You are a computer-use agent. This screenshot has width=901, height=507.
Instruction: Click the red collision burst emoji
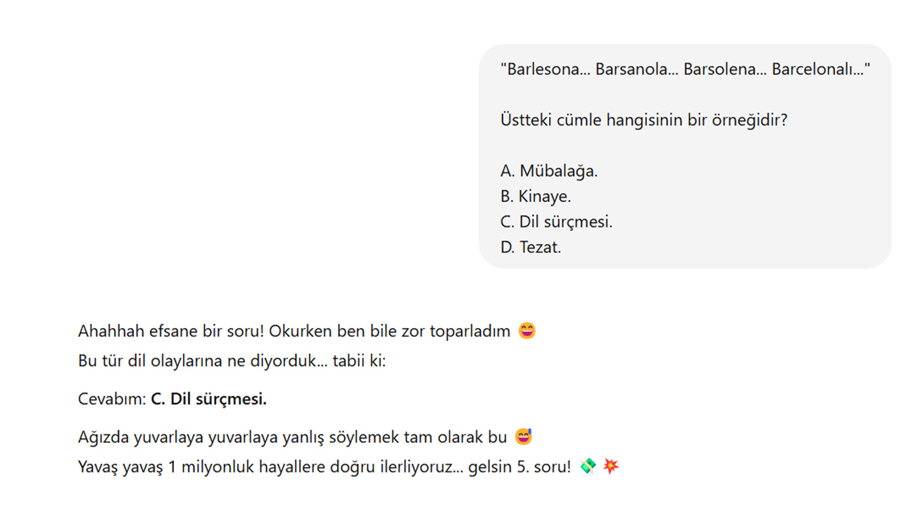pyautogui.click(x=611, y=467)
